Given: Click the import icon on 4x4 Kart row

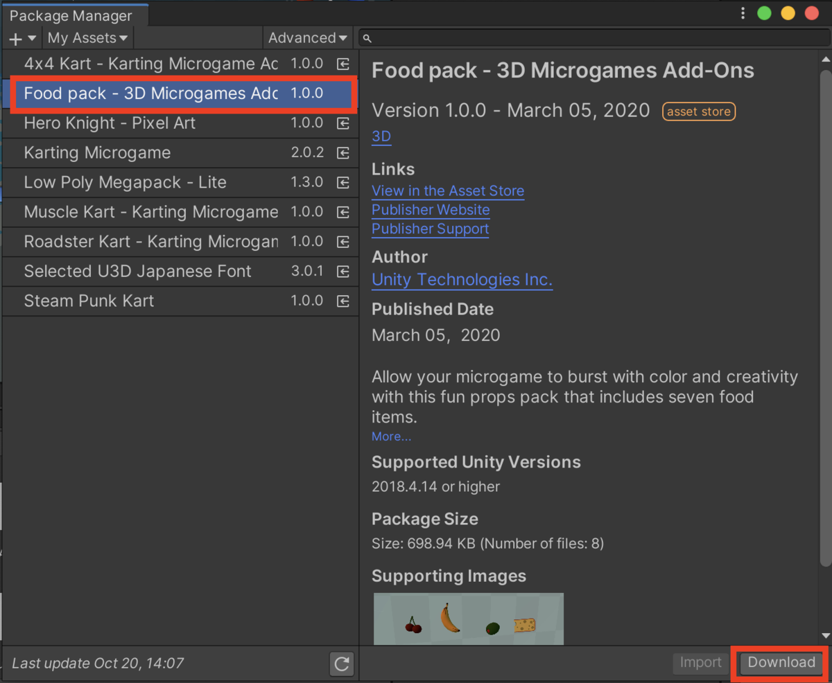Looking at the screenshot, I should 343,64.
